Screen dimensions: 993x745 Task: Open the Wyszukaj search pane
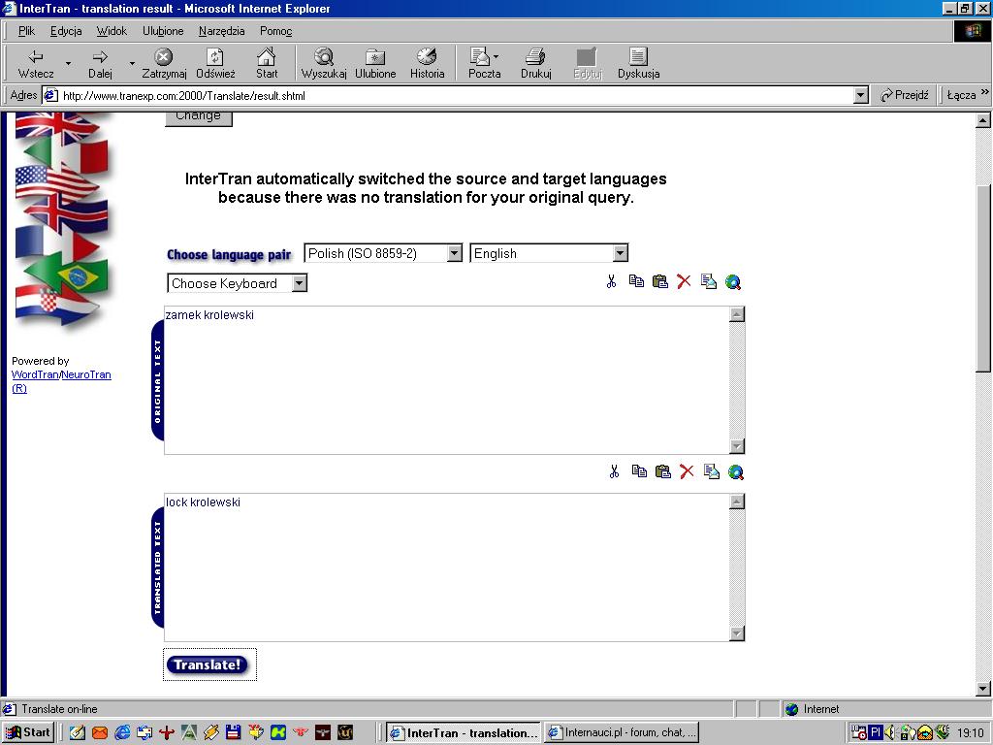pyautogui.click(x=324, y=63)
